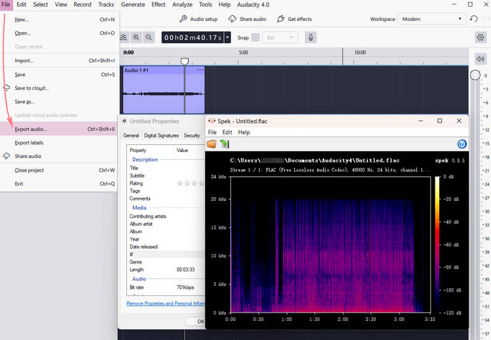The image size is (491, 340).
Task: Click the playhead marker on timeline
Action: pos(185,61)
